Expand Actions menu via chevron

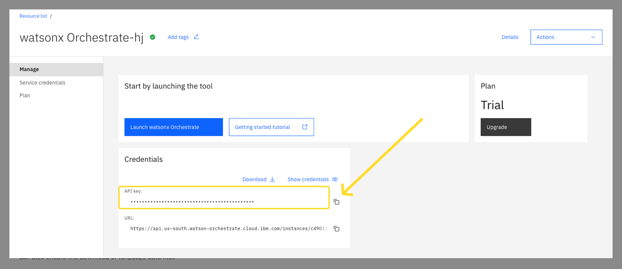593,37
